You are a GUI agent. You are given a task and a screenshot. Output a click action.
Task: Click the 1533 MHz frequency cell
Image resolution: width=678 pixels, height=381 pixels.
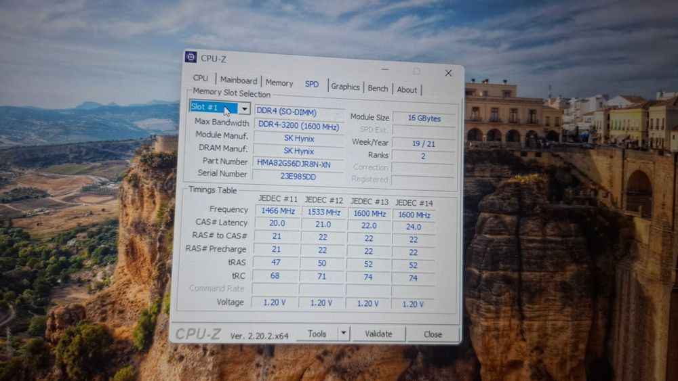[x=324, y=212]
